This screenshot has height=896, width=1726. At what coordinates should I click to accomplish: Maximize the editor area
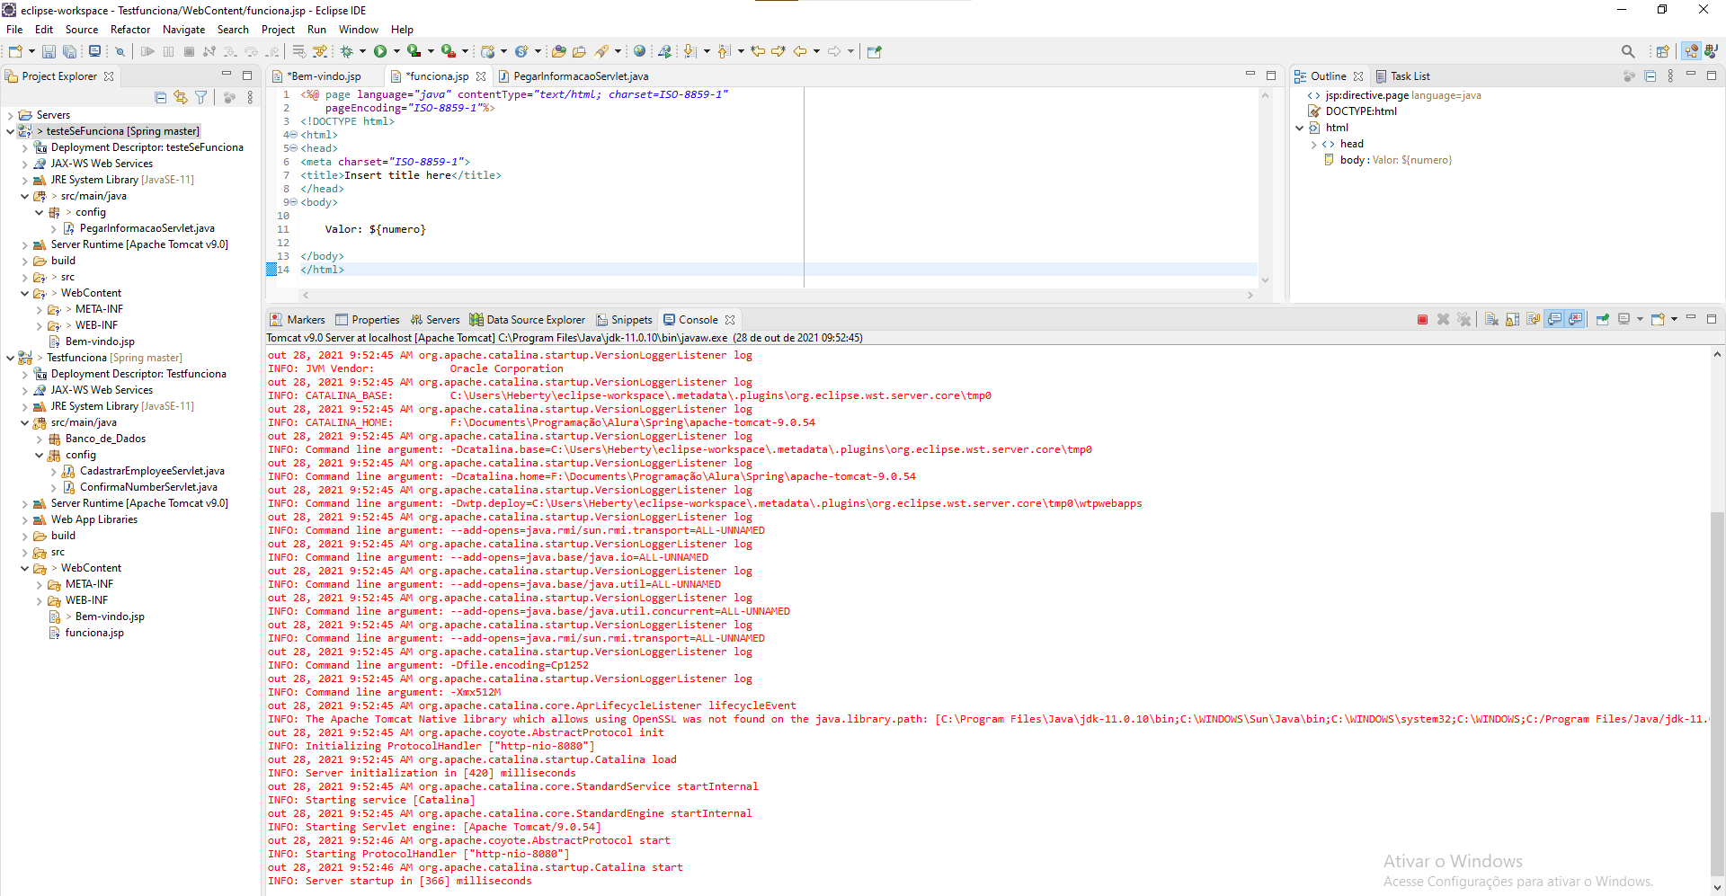1271,75
